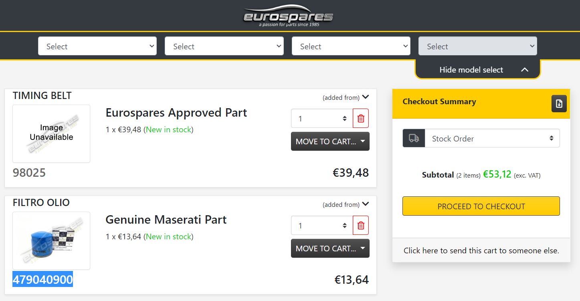The width and height of the screenshot is (580, 301).
Task: Remove the Filtro Olio item with trash icon
Action: pos(361,226)
